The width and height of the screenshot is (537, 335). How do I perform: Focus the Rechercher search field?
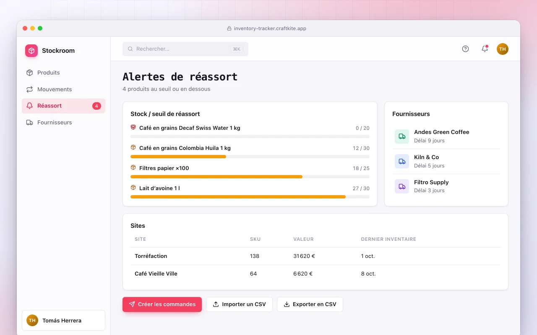(185, 49)
